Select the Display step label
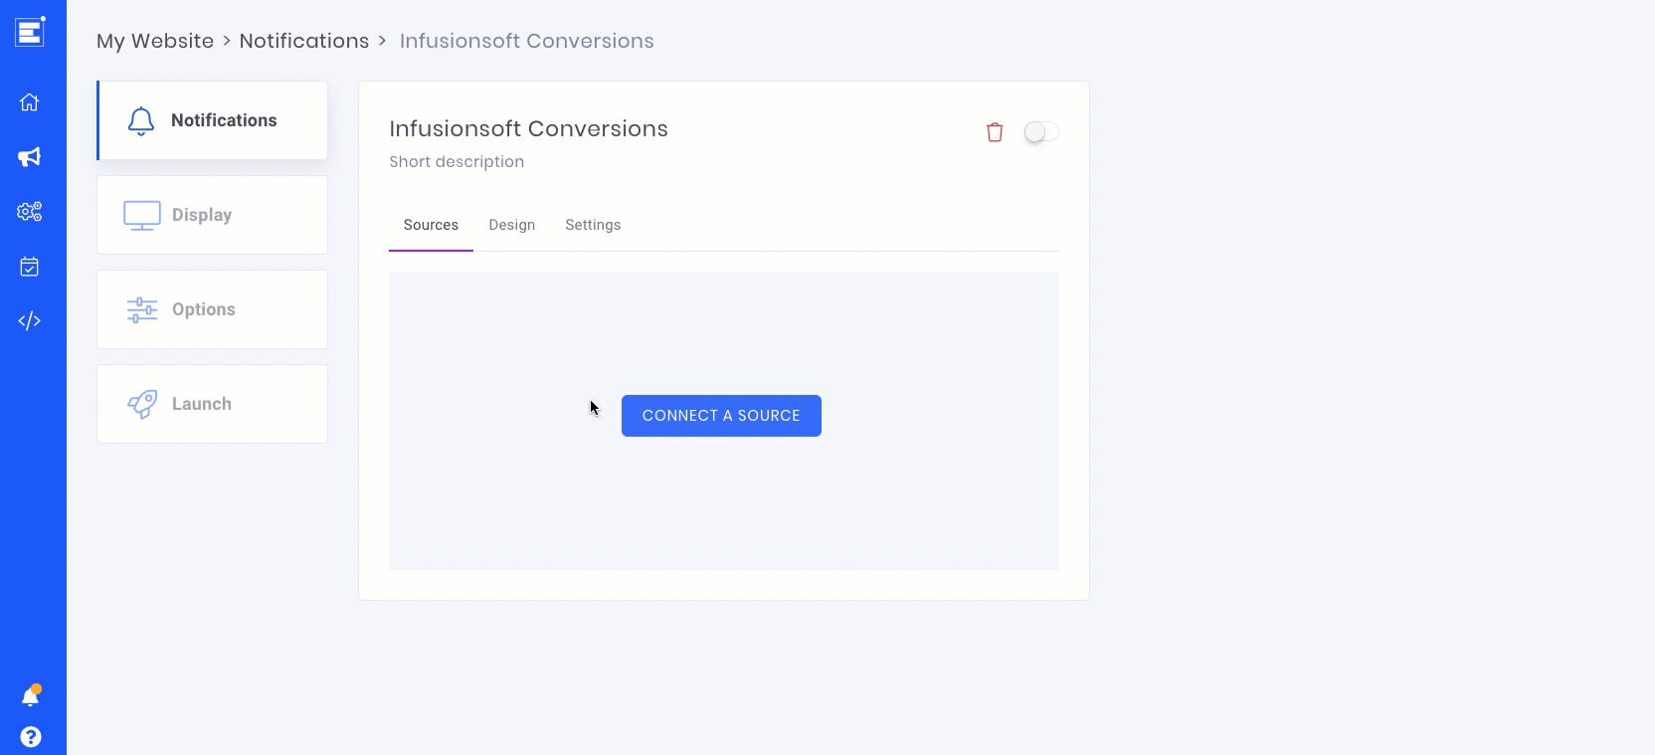 click(202, 215)
